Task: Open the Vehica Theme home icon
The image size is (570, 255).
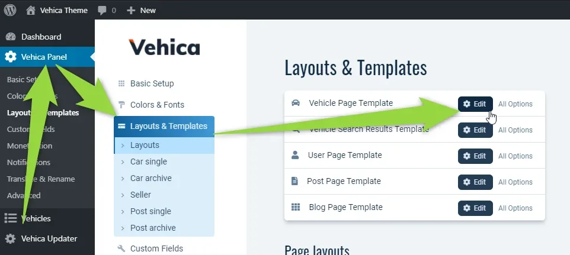Action: (31, 10)
